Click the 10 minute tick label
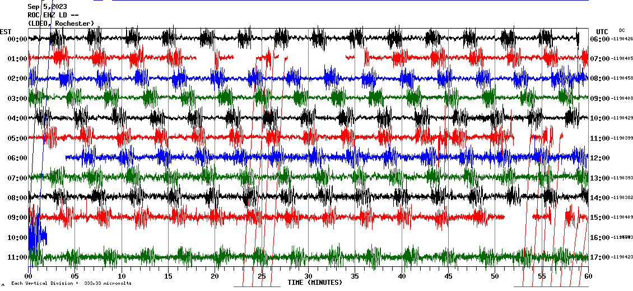Viewport: 633px width, 291px height. click(122, 276)
